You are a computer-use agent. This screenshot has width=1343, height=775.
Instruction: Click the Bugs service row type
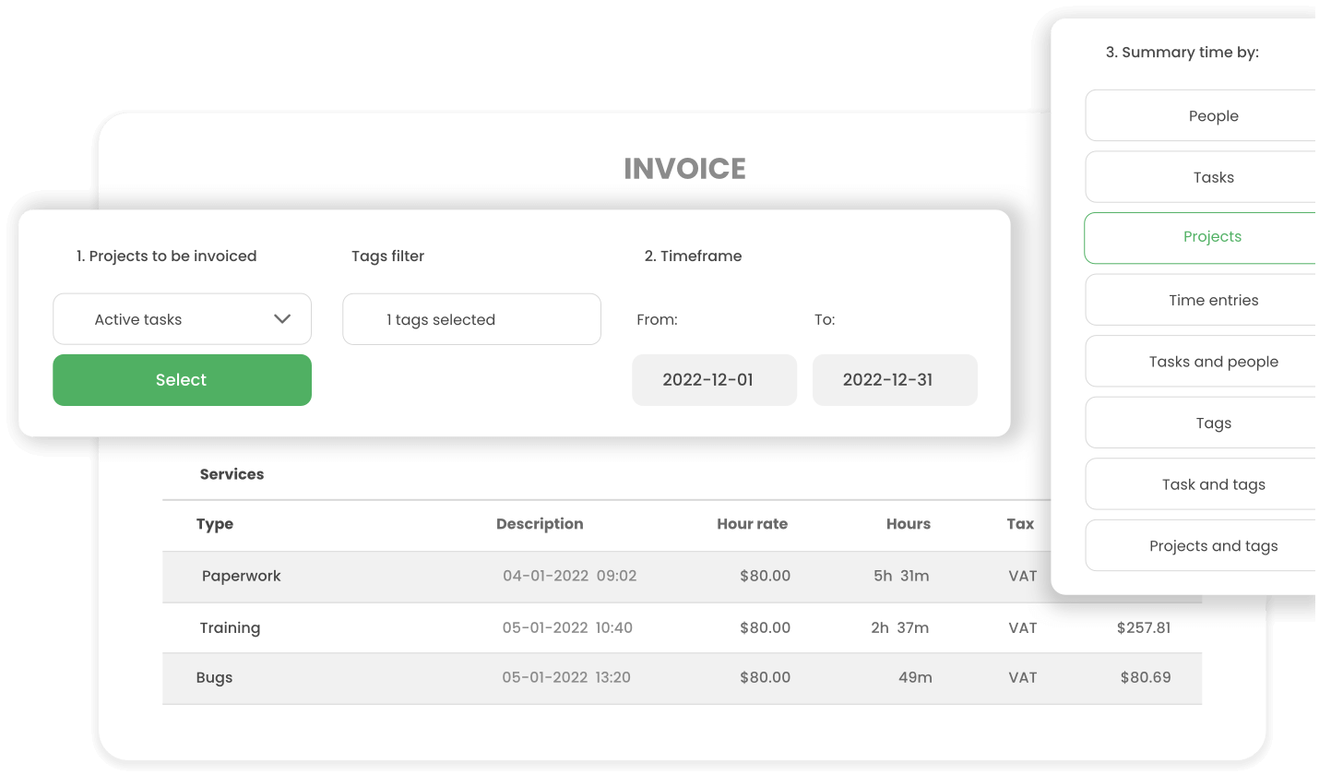coord(214,678)
